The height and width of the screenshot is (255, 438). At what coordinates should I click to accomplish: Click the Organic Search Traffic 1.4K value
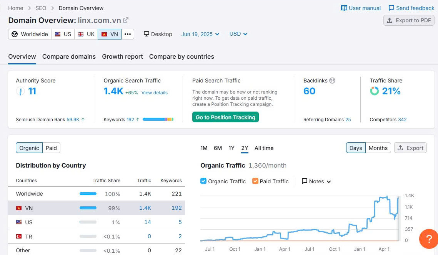113,91
